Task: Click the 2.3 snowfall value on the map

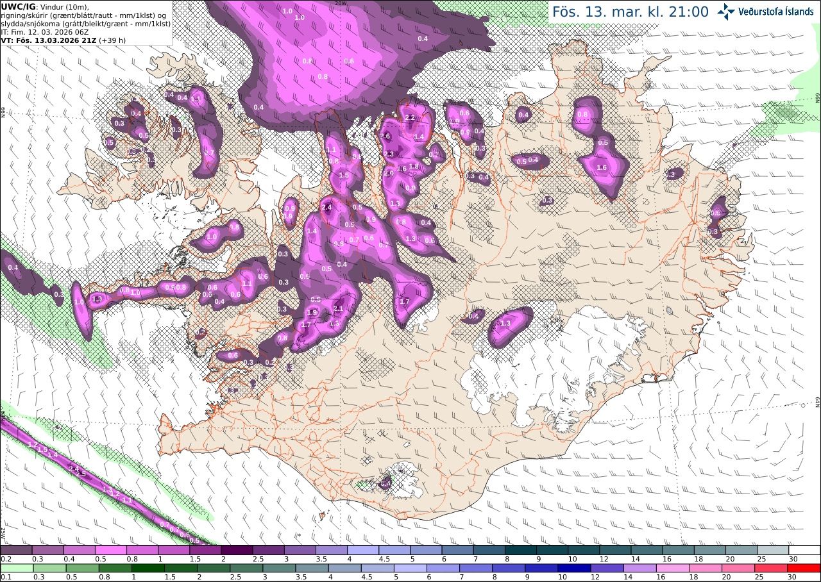Action: [x=389, y=154]
